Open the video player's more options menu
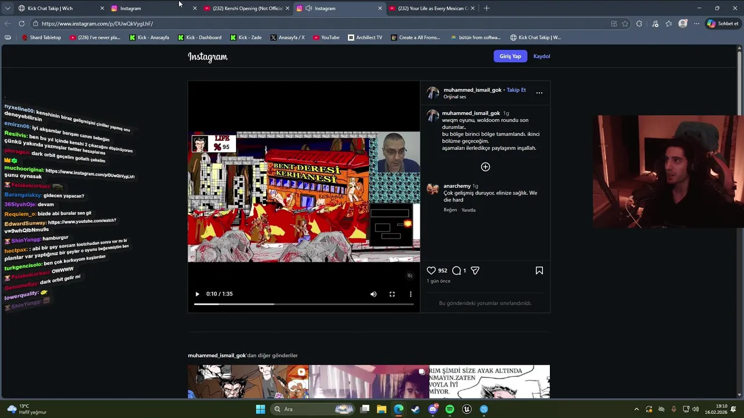Image resolution: width=744 pixels, height=418 pixels. tap(410, 294)
